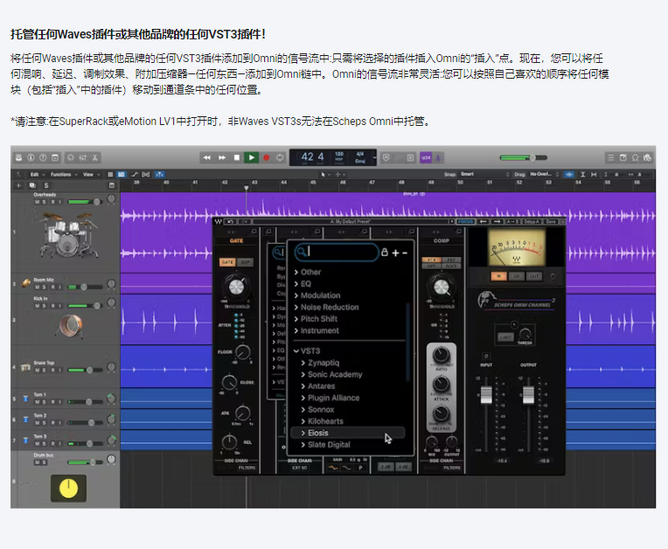Click the Waves plugin Save button

[x=551, y=221]
